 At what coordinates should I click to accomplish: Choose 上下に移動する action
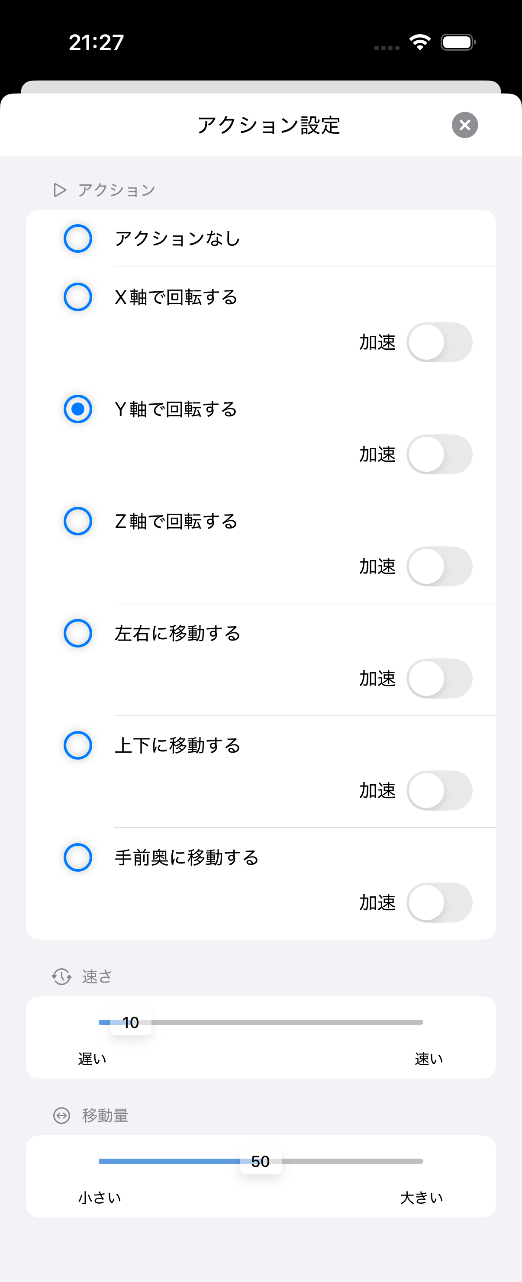[x=78, y=745]
